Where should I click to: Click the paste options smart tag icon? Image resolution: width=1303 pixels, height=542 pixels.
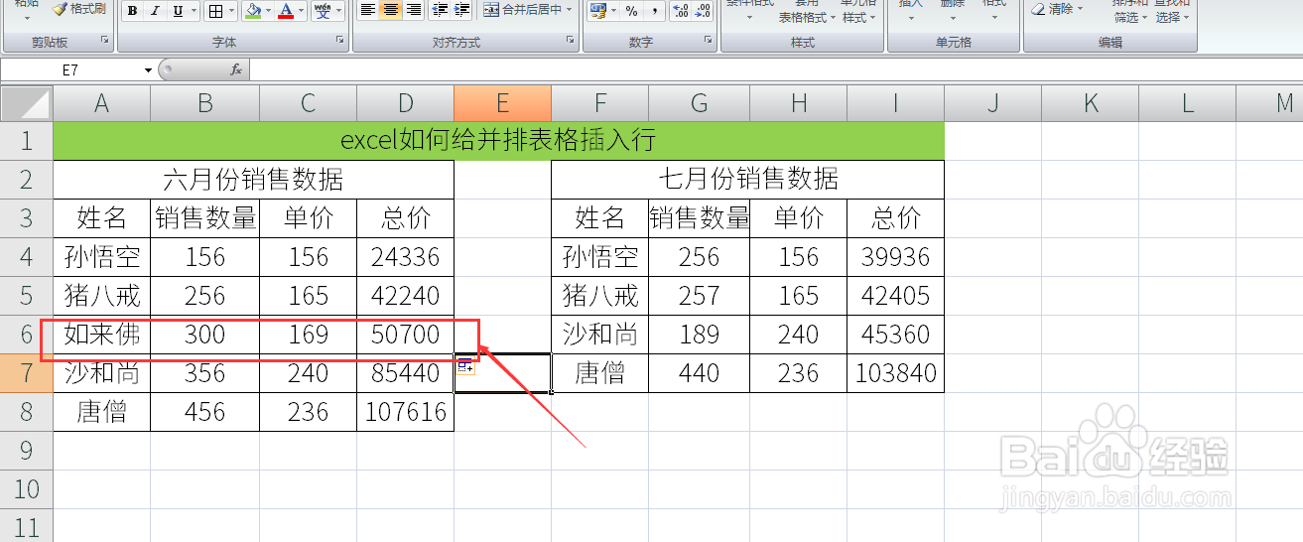(464, 367)
